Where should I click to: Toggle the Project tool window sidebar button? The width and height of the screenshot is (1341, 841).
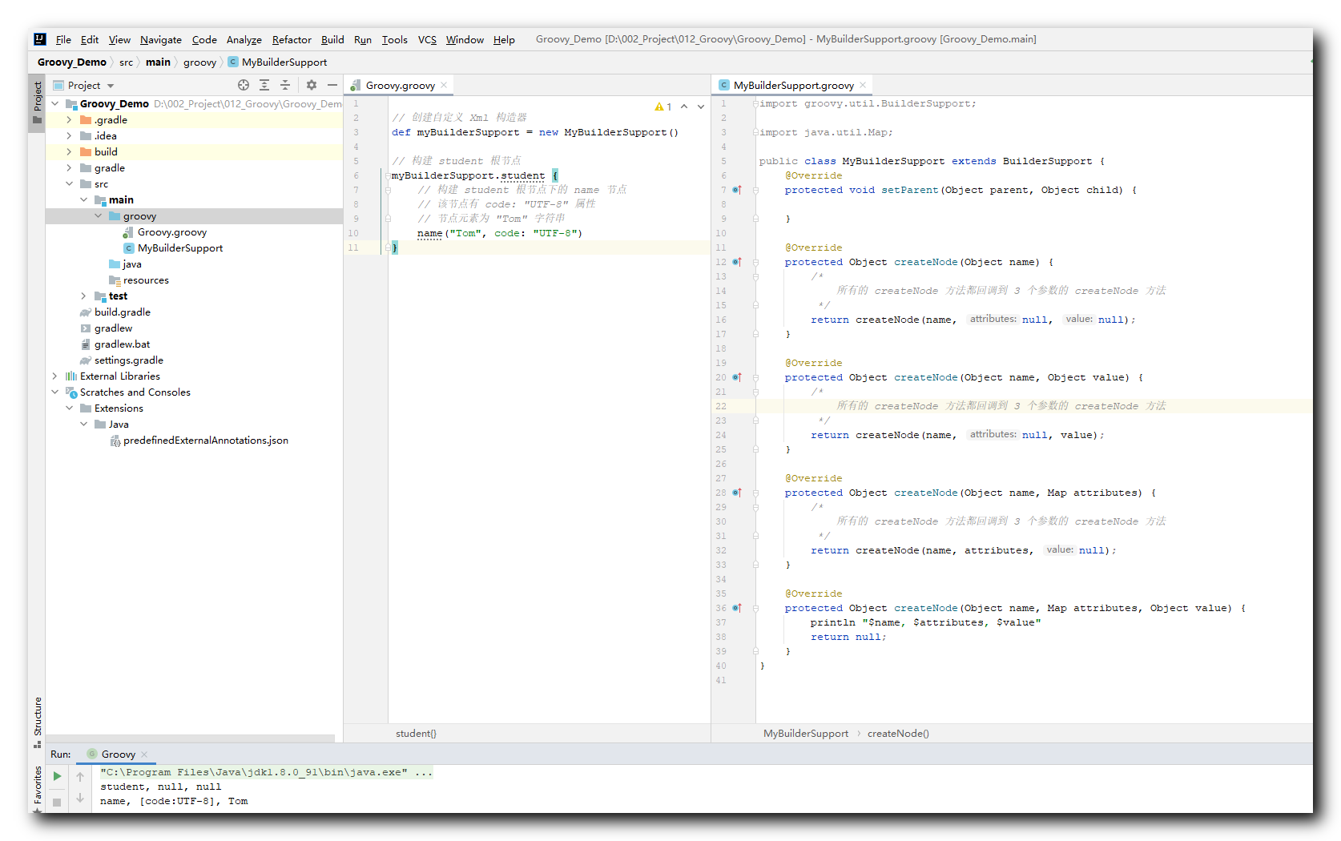coord(36,100)
